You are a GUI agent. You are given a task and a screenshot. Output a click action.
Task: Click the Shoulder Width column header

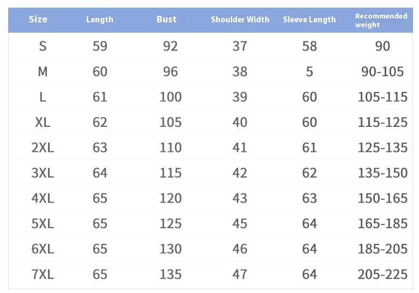point(240,20)
